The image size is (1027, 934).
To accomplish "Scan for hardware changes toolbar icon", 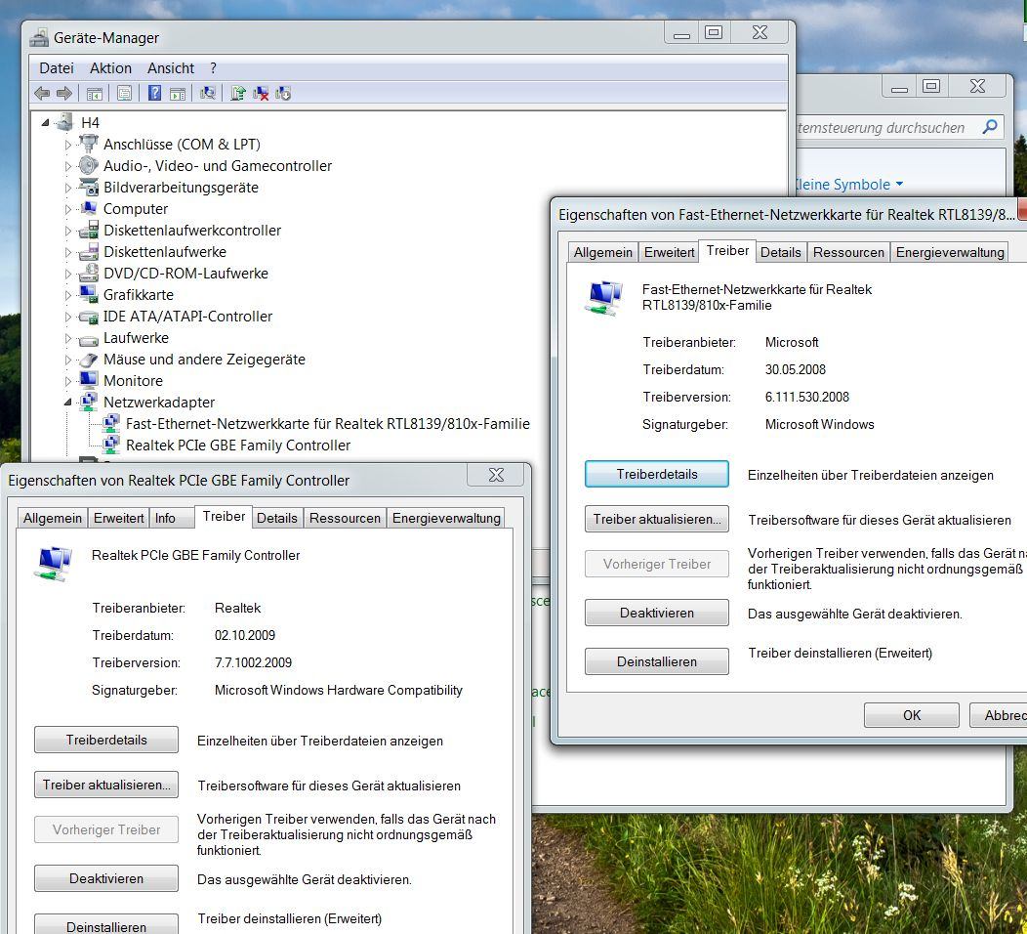I will pos(208,93).
